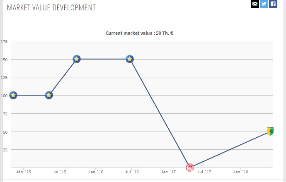Select the leftmost club crest marker at 100
This screenshot has height=182, width=286.
[13, 96]
